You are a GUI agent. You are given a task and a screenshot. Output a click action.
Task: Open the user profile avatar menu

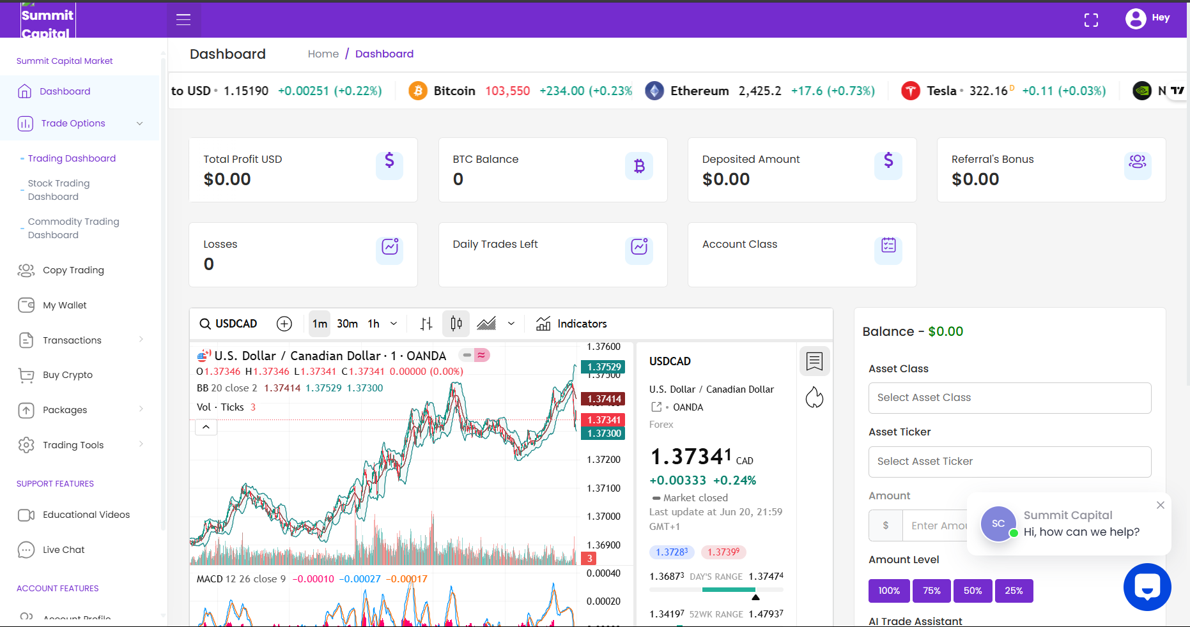pos(1135,19)
